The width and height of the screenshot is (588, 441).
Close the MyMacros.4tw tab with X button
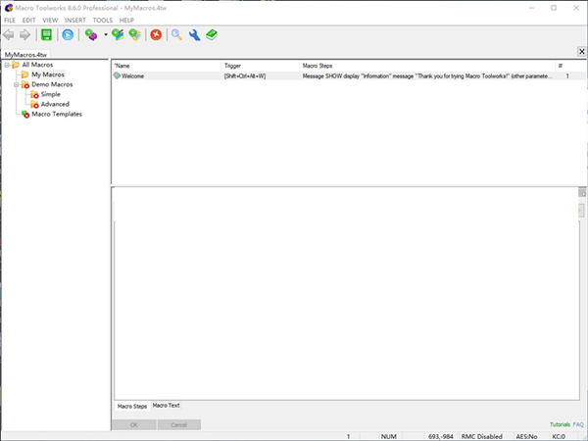click(x=581, y=51)
